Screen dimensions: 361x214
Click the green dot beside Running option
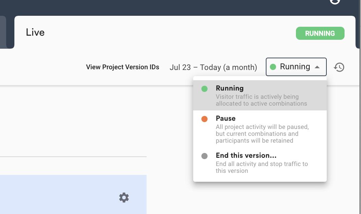coord(204,89)
